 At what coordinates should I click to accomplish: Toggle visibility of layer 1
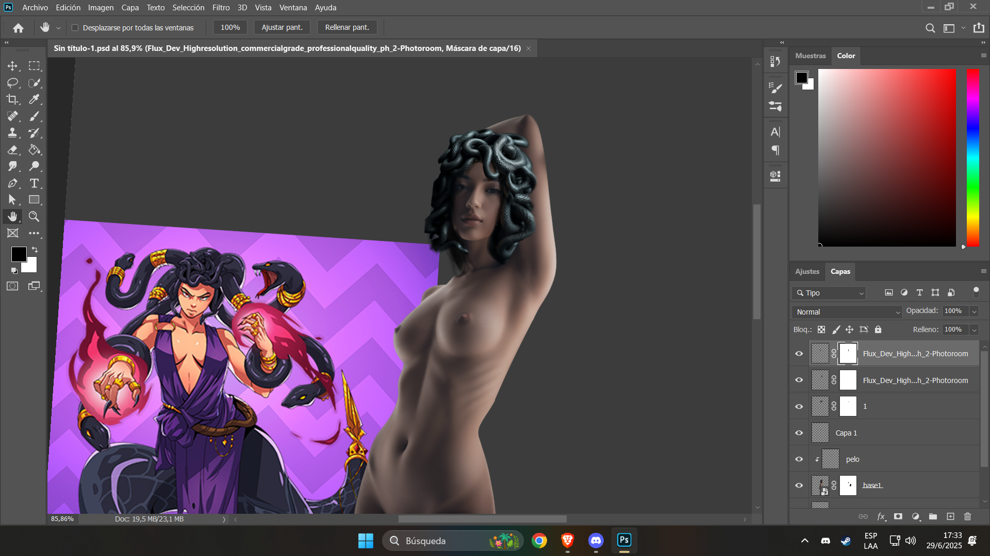799,407
